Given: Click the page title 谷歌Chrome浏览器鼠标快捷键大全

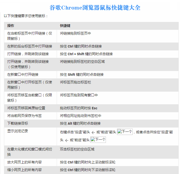Looking at the screenshot, I should (x=95, y=8).
